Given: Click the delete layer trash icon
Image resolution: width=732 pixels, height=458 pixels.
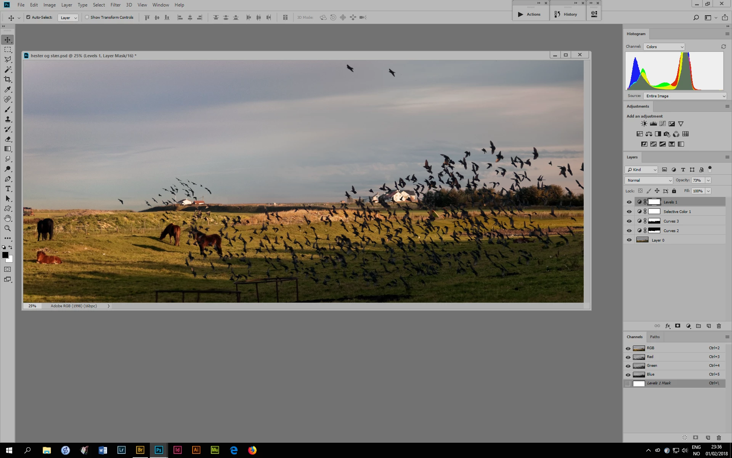Looking at the screenshot, I should coord(719,326).
